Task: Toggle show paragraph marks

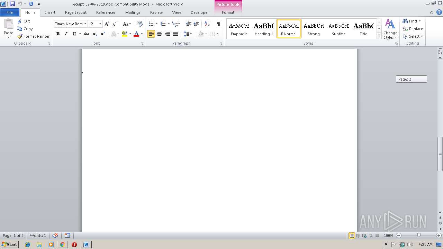Action: coord(218,24)
